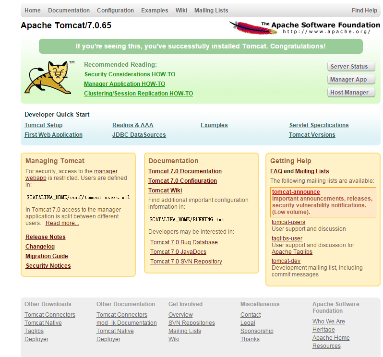
Task: Visit Realms & AAA link
Action: point(133,125)
